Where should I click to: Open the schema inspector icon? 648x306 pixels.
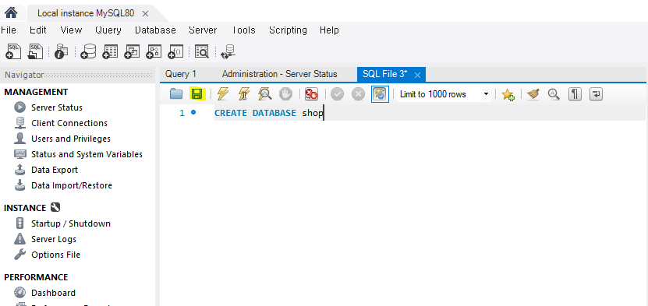point(61,51)
